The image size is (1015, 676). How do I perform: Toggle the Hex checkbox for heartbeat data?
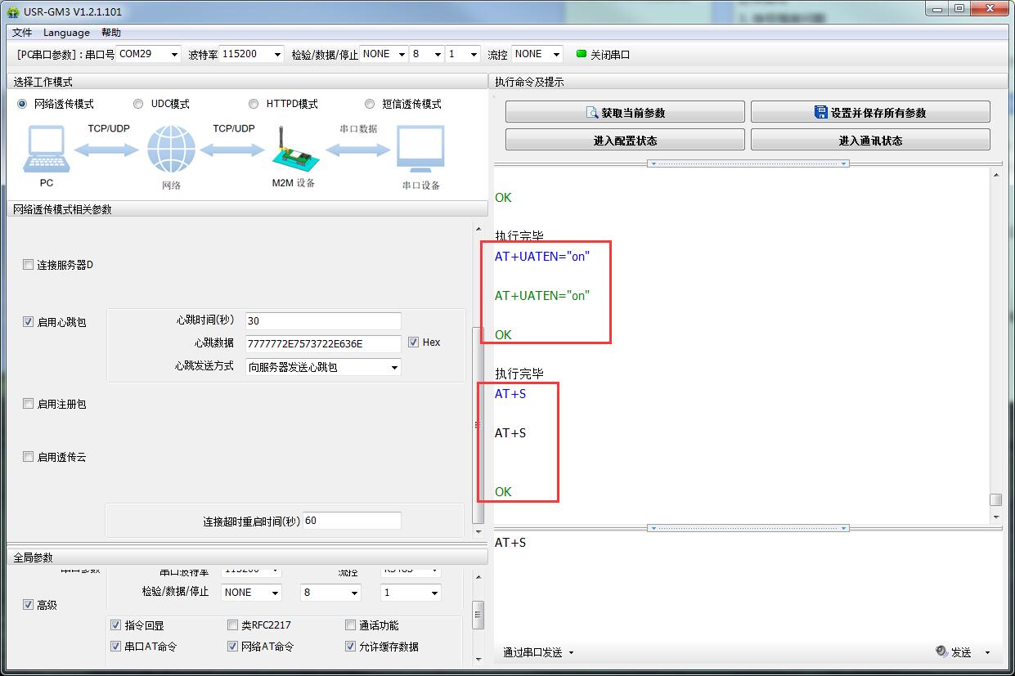coord(414,342)
